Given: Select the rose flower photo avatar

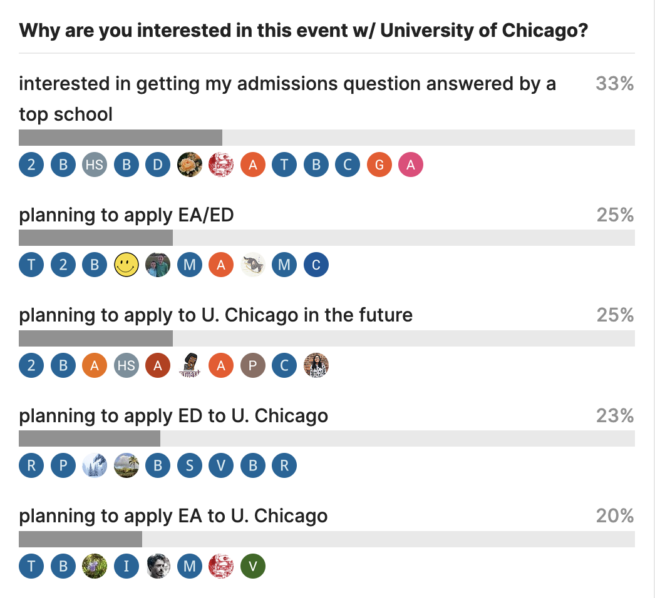Looking at the screenshot, I should point(189,165).
